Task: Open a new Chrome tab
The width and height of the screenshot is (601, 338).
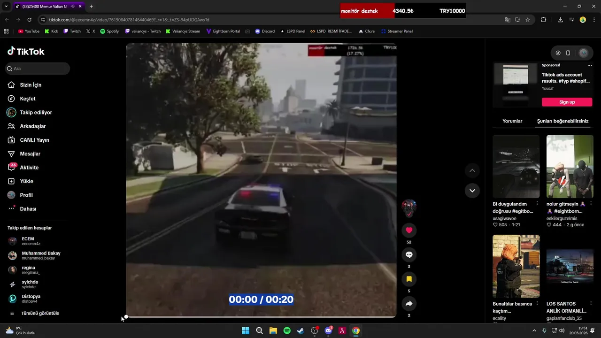Action: coord(91,7)
